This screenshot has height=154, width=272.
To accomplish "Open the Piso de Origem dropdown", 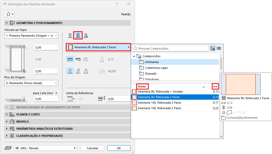I will [x=31, y=83].
